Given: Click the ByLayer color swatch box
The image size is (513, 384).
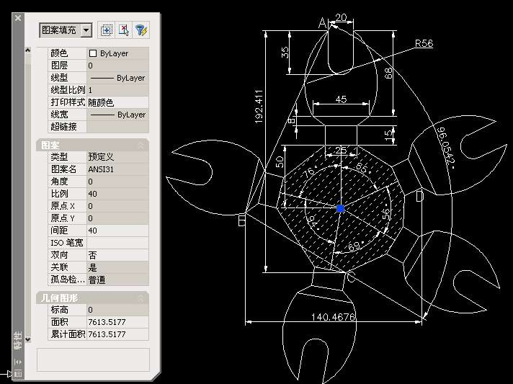Looking at the screenshot, I should tap(93, 53).
